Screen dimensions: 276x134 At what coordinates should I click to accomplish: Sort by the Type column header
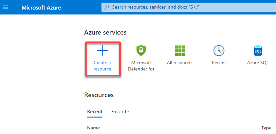[266, 128]
